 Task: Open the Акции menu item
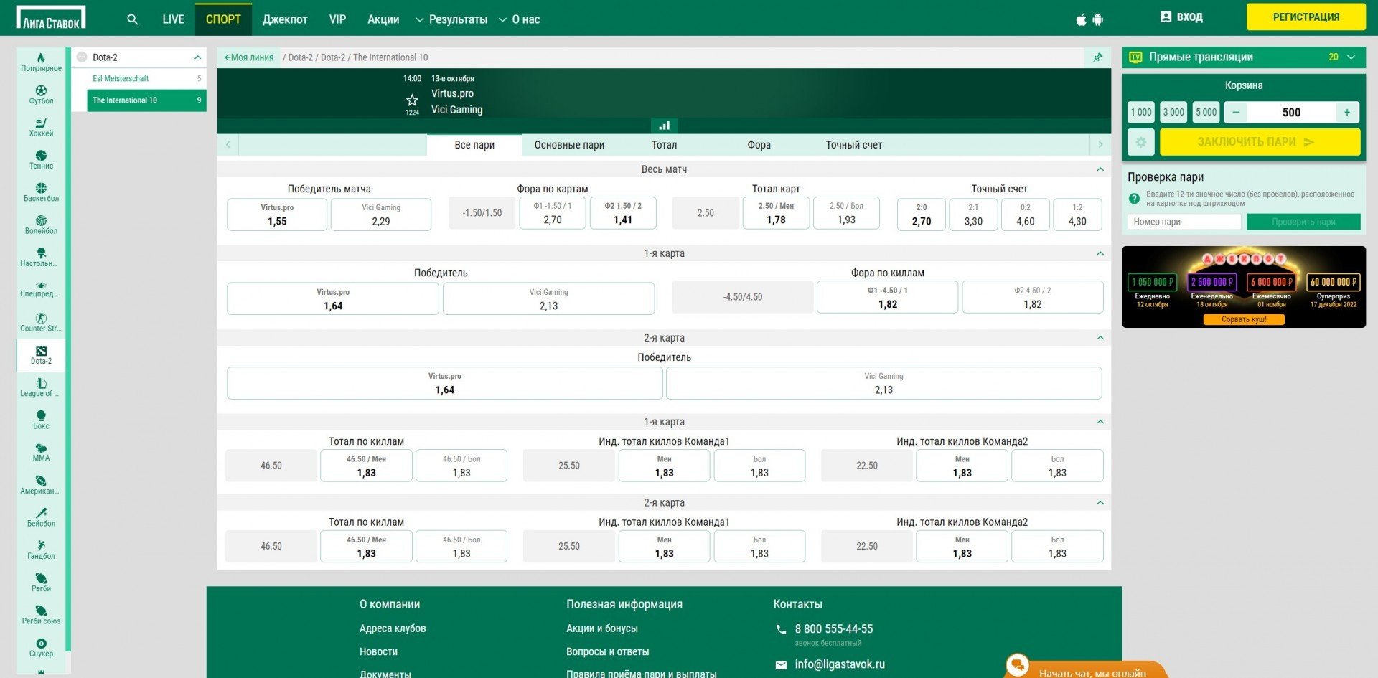coord(383,19)
